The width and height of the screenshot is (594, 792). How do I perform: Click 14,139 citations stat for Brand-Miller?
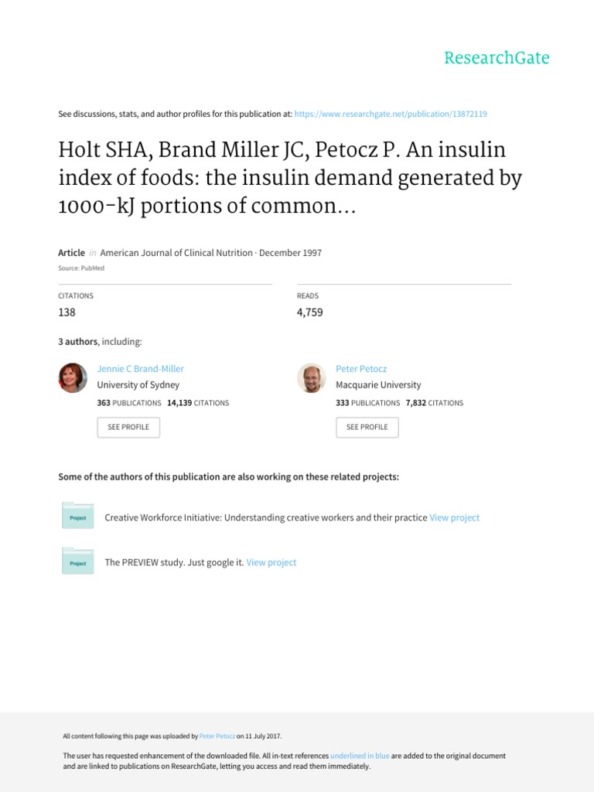(198, 403)
